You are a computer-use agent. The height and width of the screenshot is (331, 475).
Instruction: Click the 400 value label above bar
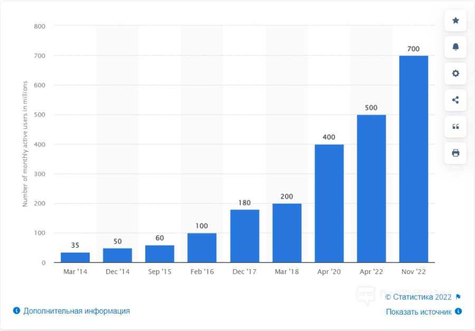click(329, 137)
